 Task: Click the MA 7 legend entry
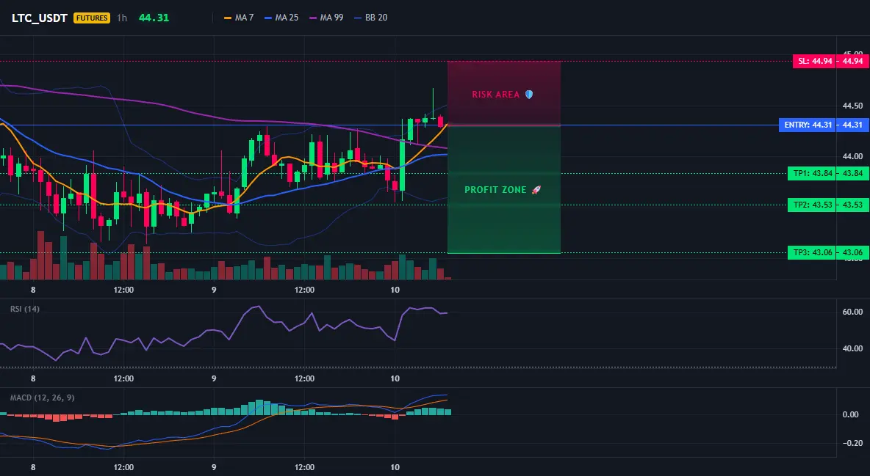click(x=239, y=18)
